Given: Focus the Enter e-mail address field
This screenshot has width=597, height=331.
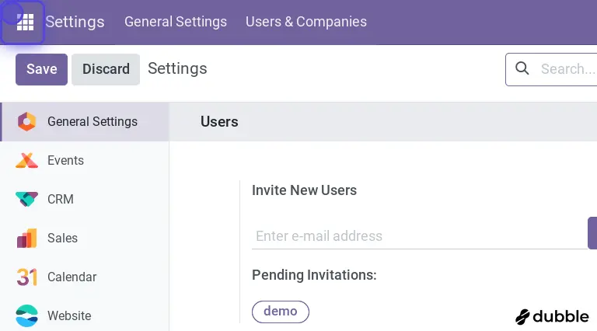Looking at the screenshot, I should 418,236.
